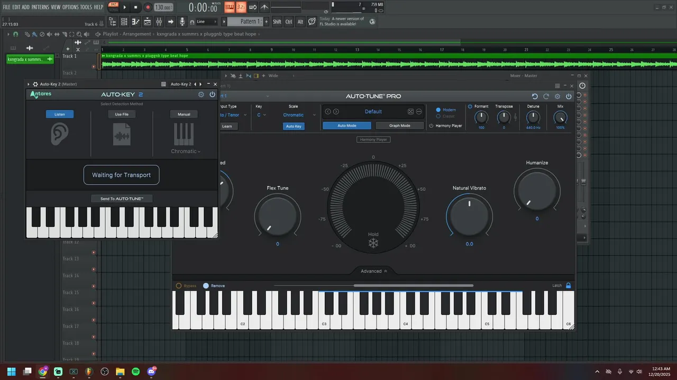
Task: Open the FILE menu
Action: pos(6,7)
